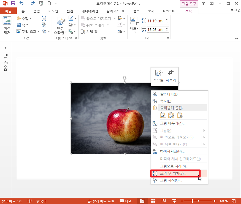Switch to Reading view icon
241x204 pixels.
tap(164, 201)
